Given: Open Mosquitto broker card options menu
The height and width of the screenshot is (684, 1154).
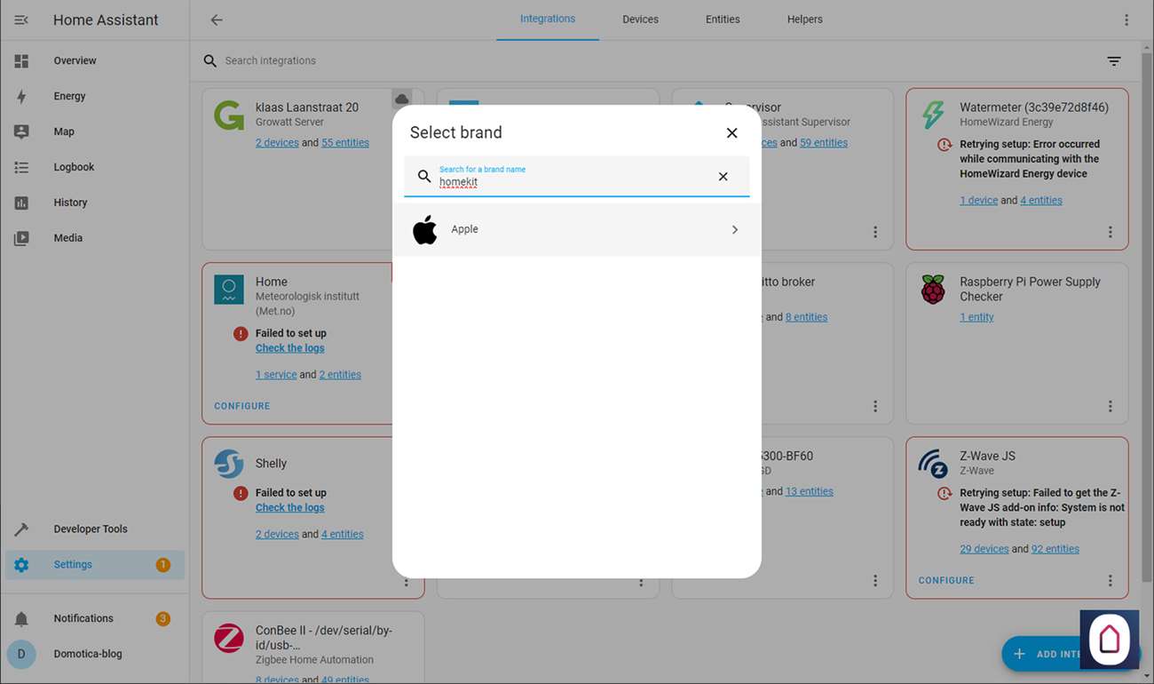Looking at the screenshot, I should (875, 406).
